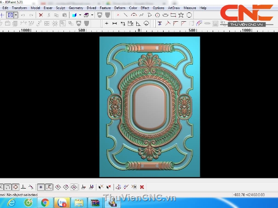Expand the wireframe box view dropdown arrow
Image resolution: width=278 pixels, height=208 pixels.
[92, 15]
